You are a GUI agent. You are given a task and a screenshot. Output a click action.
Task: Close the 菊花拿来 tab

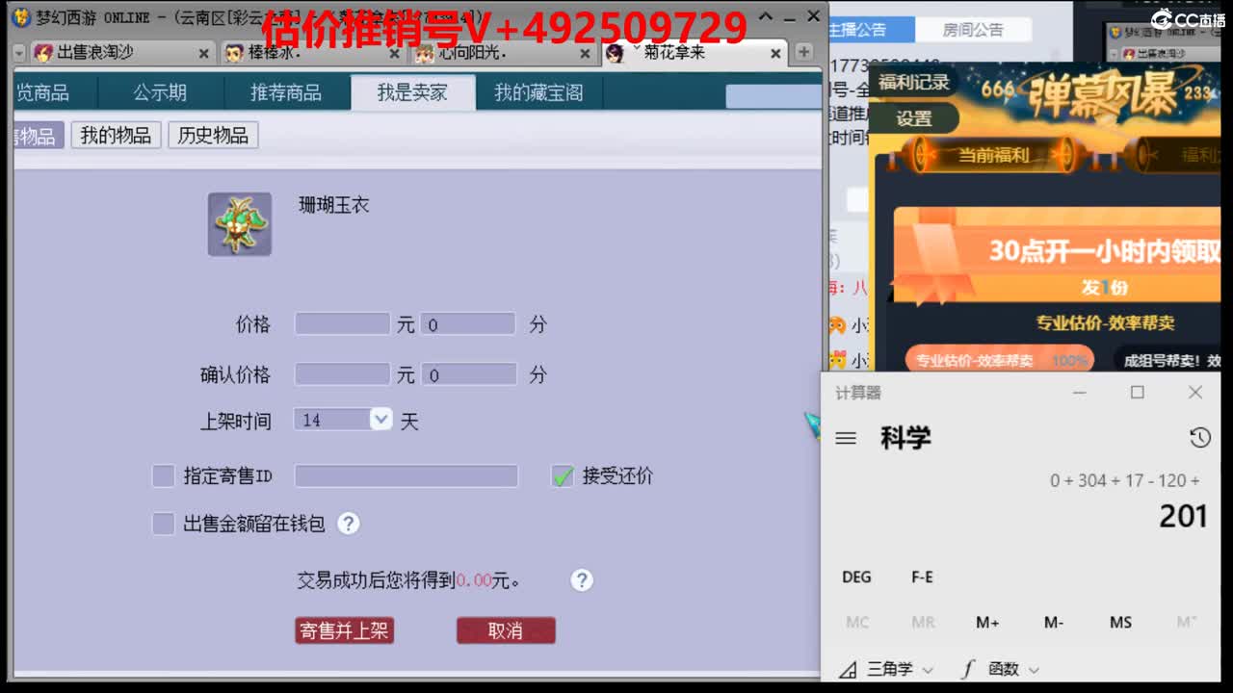(x=775, y=54)
